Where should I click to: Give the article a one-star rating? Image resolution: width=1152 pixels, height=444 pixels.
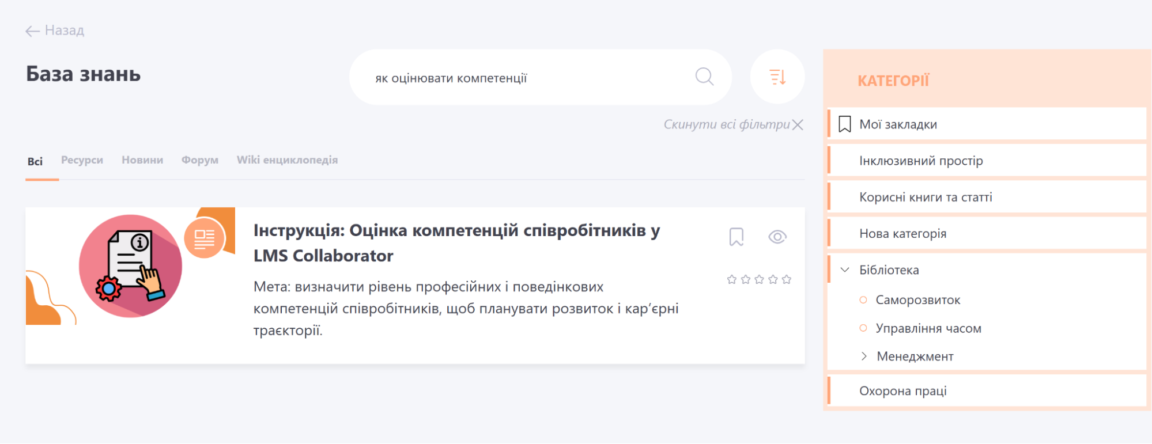[x=732, y=280]
